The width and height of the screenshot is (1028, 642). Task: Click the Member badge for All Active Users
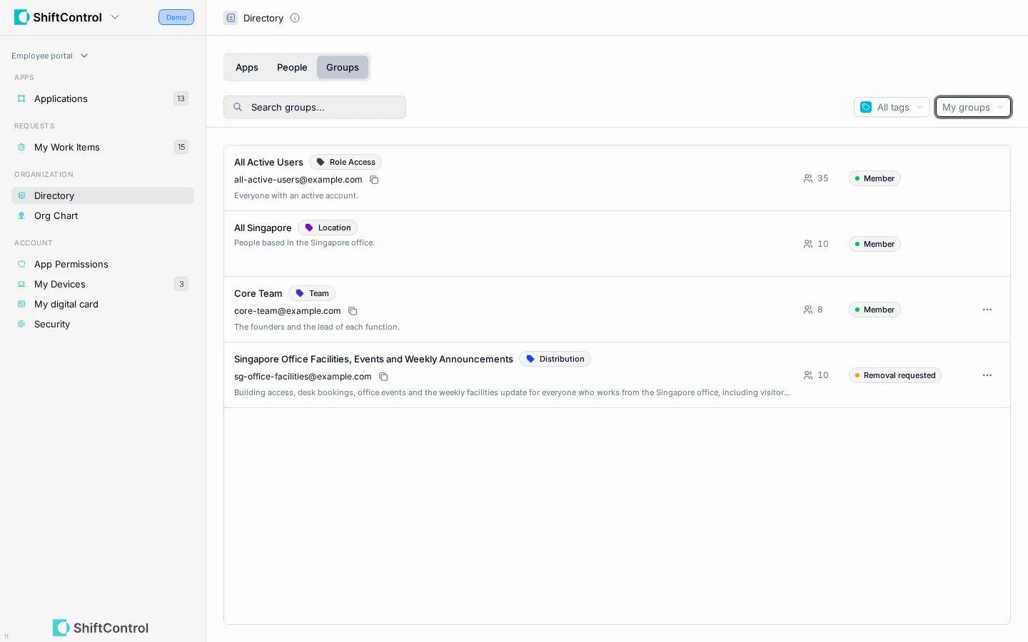coord(875,178)
